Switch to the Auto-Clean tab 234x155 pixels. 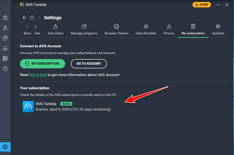[x=56, y=30]
